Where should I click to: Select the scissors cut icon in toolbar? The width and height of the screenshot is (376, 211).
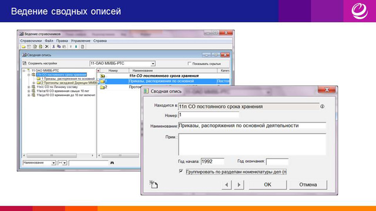tap(53, 47)
